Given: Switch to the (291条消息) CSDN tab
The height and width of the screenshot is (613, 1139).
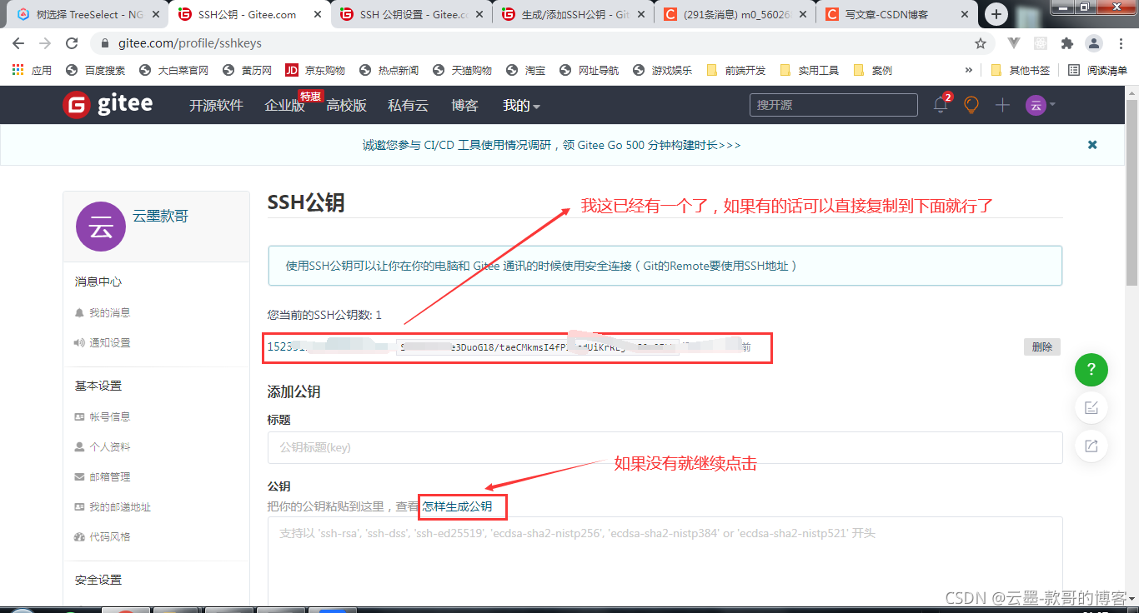Looking at the screenshot, I should (x=734, y=14).
